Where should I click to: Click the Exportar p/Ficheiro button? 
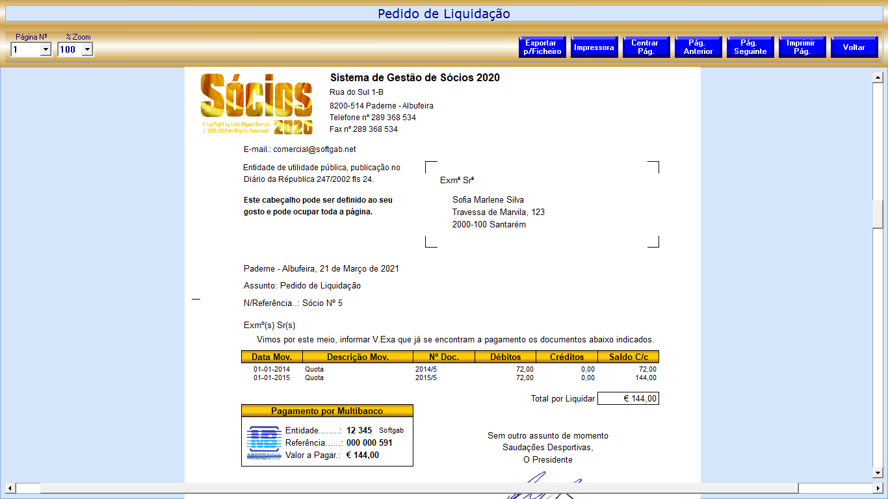click(x=543, y=47)
